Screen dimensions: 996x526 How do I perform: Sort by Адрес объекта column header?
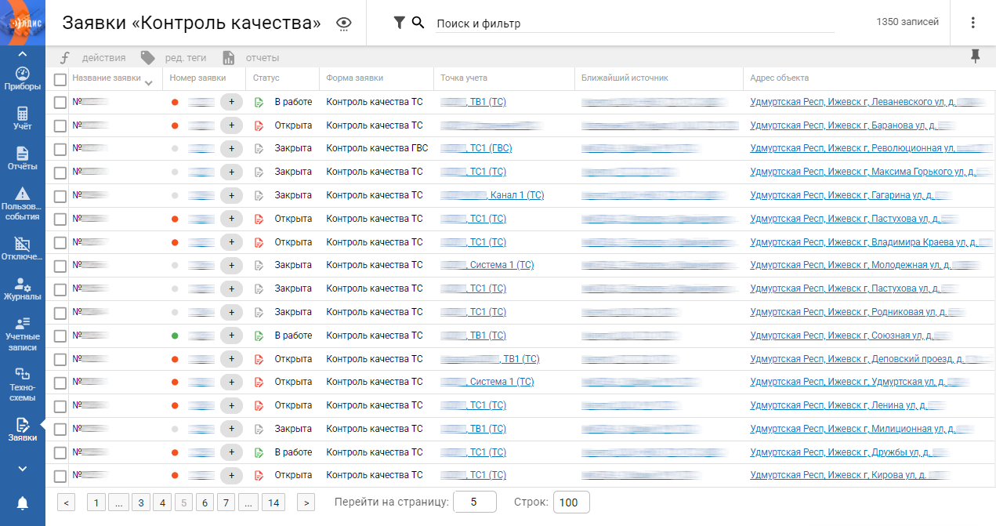(780, 78)
